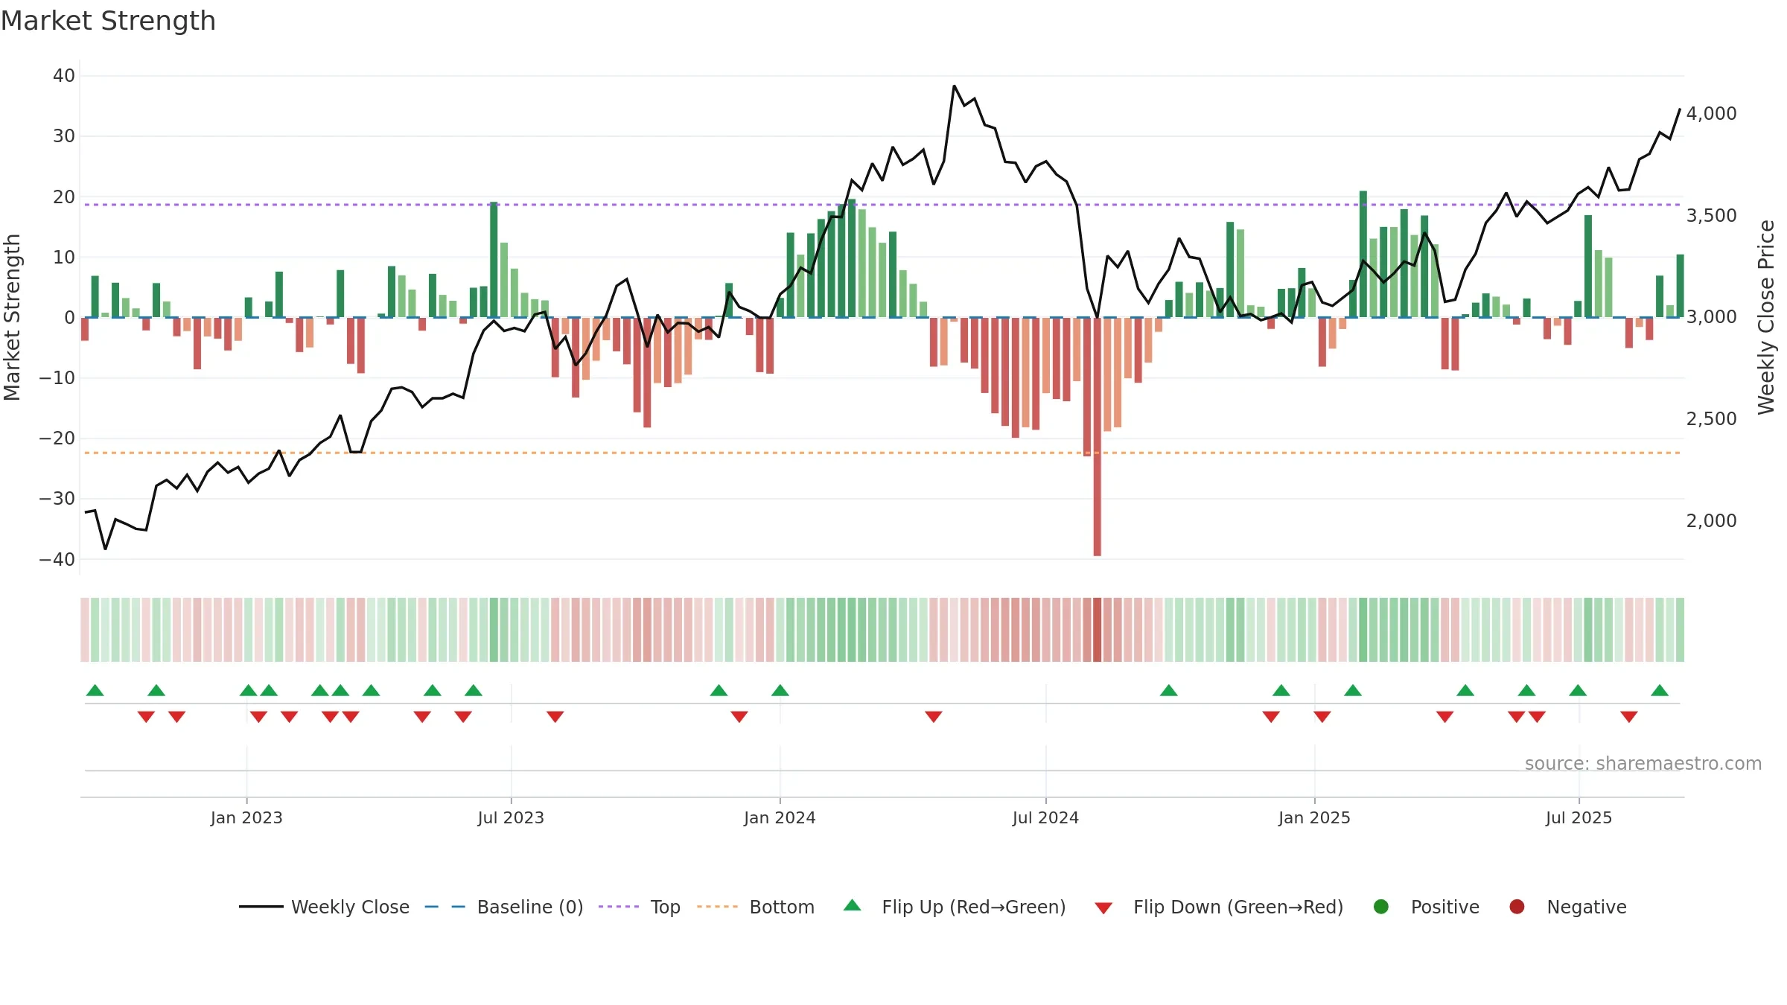1787x1005 pixels.
Task: Click the first green flip-up marker at far left
Action: (95, 690)
